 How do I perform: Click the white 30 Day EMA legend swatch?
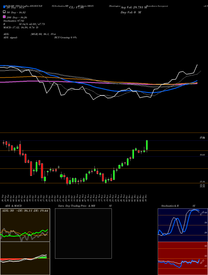(4, 12)
